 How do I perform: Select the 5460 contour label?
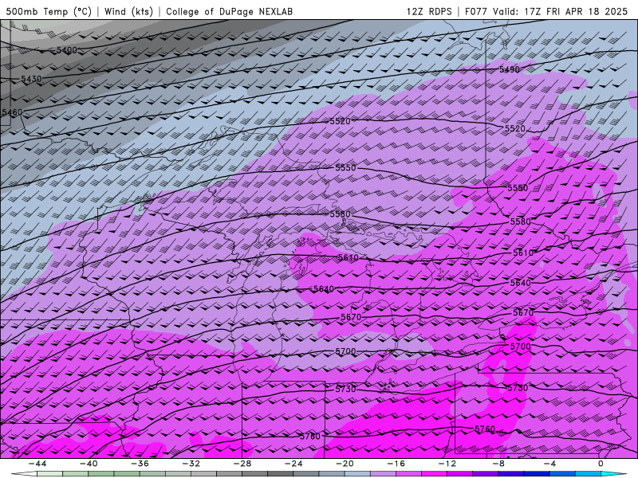tap(12, 112)
